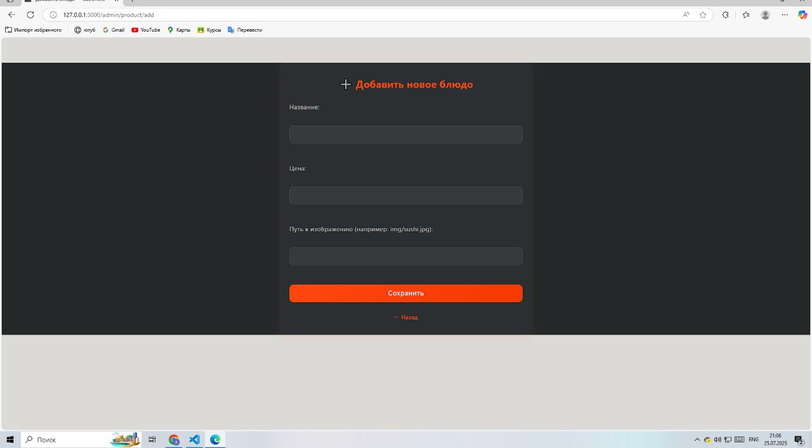812x448 pixels.
Task: Open the Favorites list icon
Action: coord(746,15)
